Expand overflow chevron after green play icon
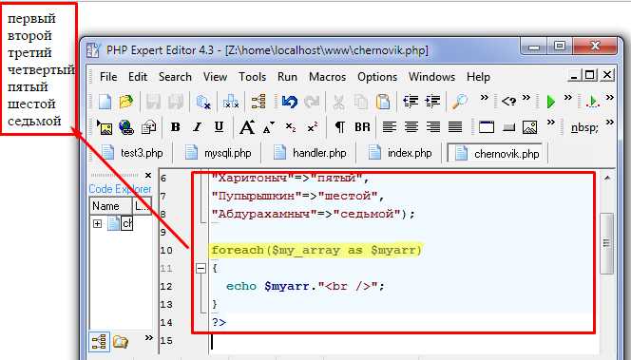 tap(568, 97)
